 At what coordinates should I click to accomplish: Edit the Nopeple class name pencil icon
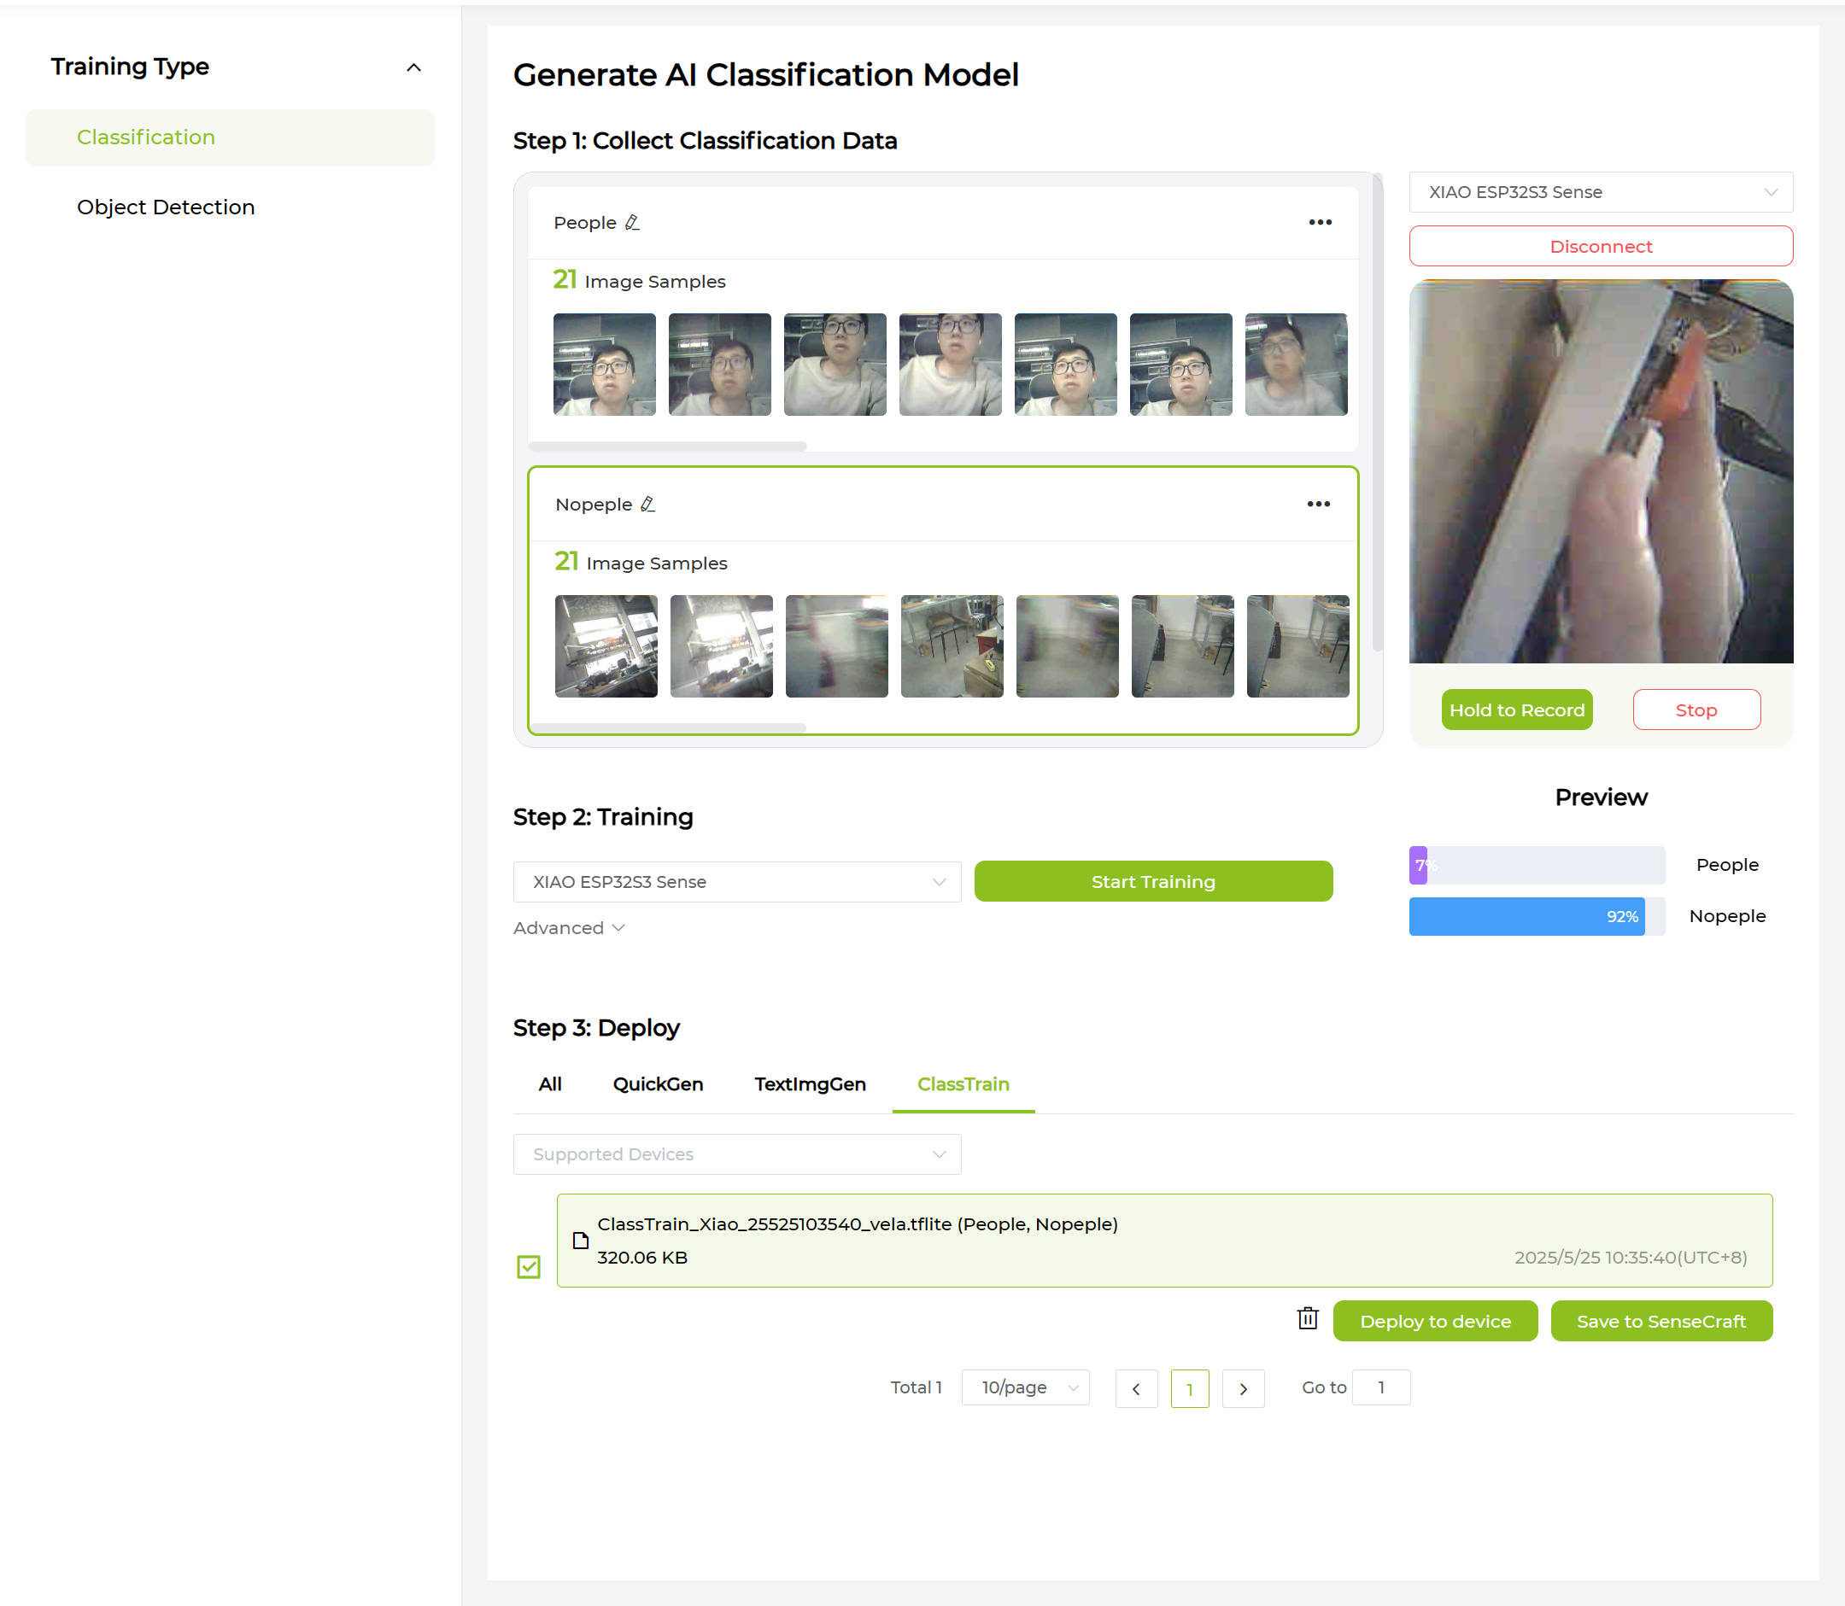coord(647,505)
